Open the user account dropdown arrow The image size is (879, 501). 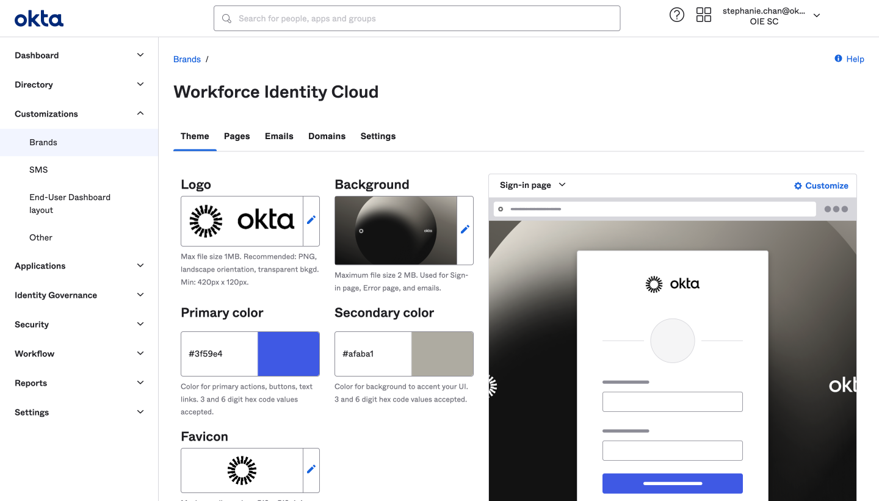coord(817,16)
